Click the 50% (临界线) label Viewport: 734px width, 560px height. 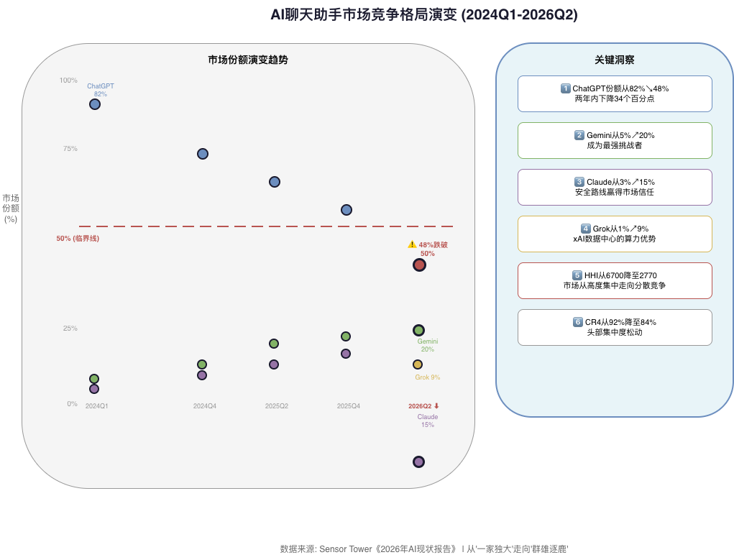78,239
